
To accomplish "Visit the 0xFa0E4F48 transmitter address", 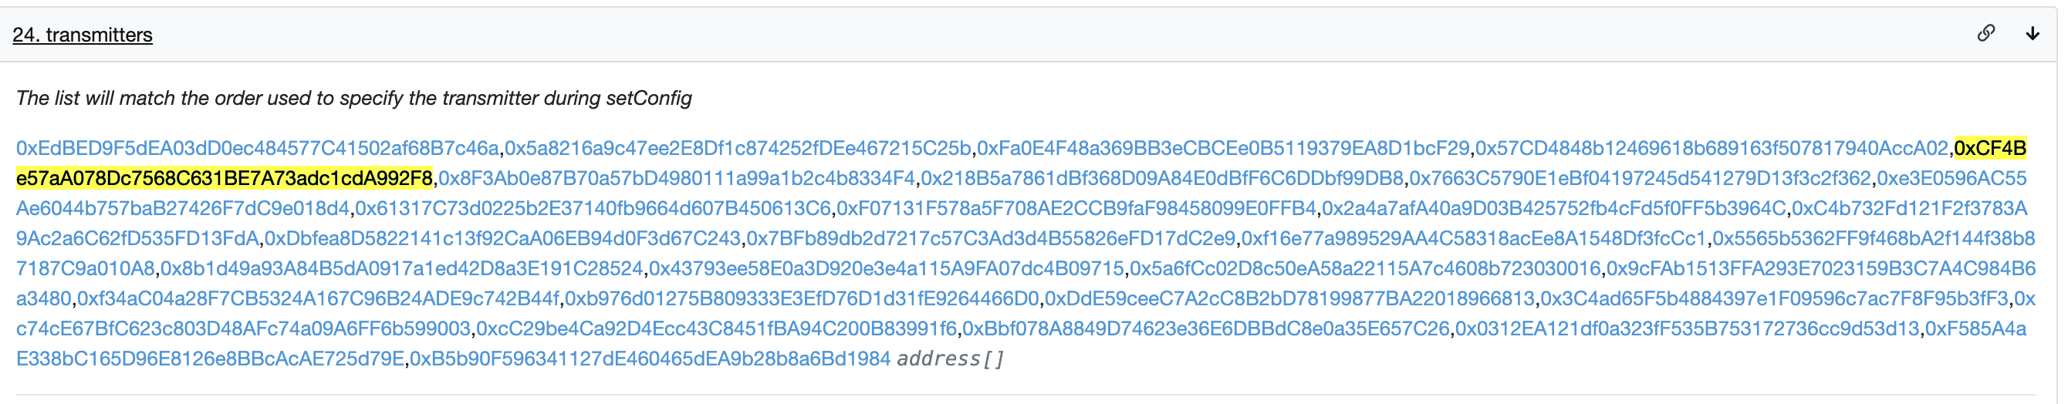I will [x=1222, y=149].
